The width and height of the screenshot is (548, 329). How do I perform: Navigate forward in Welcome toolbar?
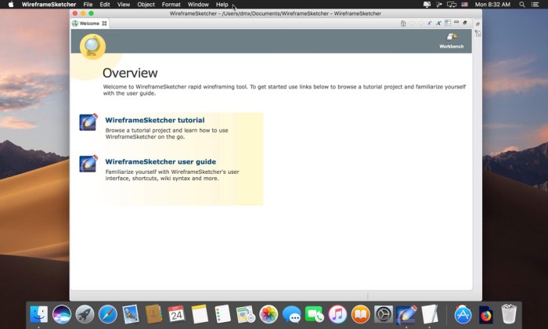click(x=421, y=23)
